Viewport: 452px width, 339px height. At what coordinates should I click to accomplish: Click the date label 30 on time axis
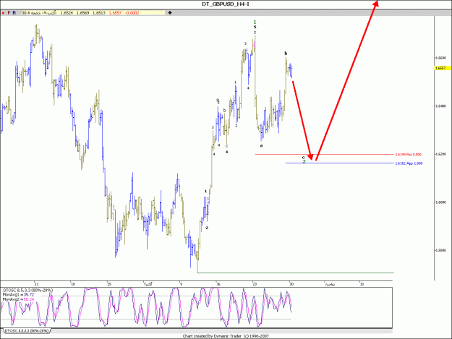[x=291, y=284]
